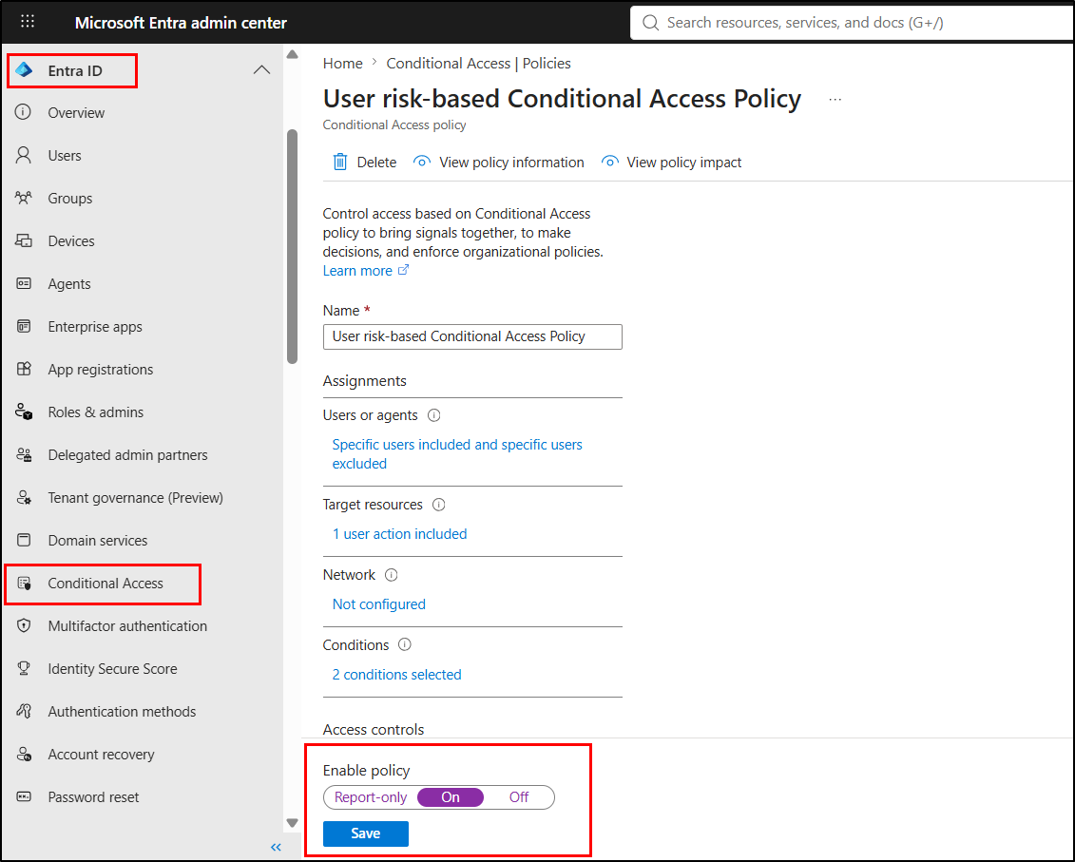The height and width of the screenshot is (862, 1075).
Task: Open 2 conditions selected link
Action: [397, 675]
